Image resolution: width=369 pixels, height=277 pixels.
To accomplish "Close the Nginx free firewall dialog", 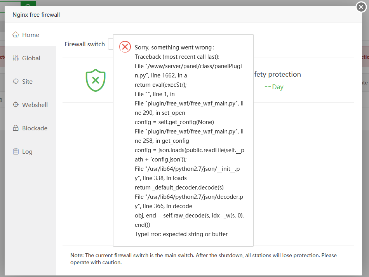I will (362, 7).
